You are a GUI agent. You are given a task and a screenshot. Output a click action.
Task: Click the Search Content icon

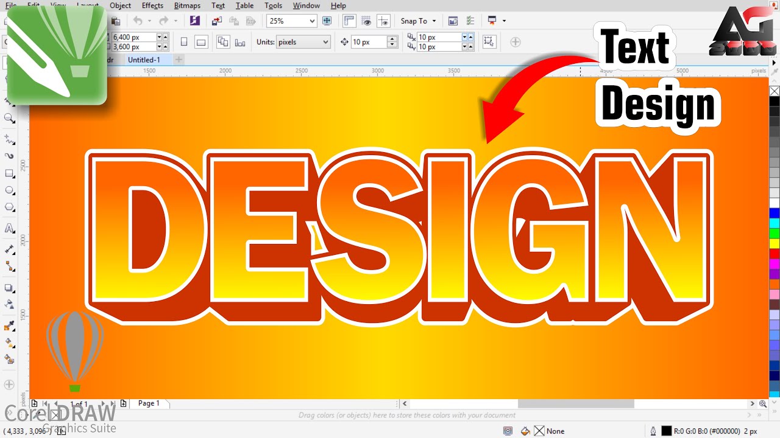(194, 21)
